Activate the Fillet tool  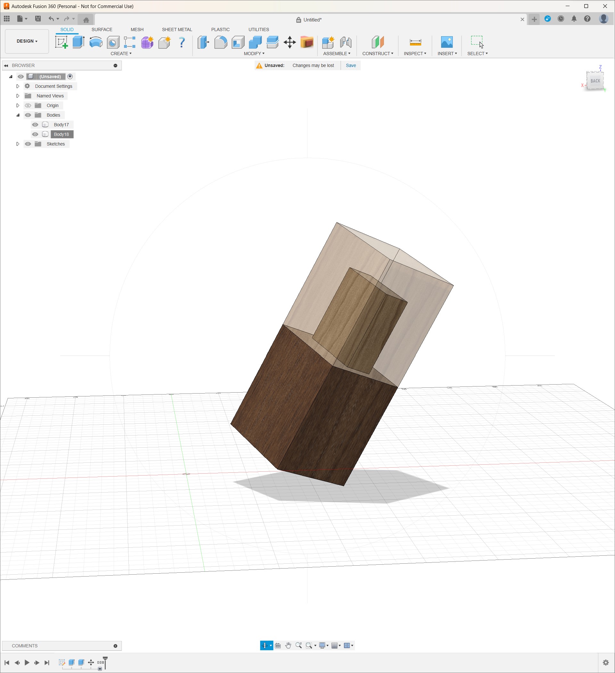click(221, 43)
